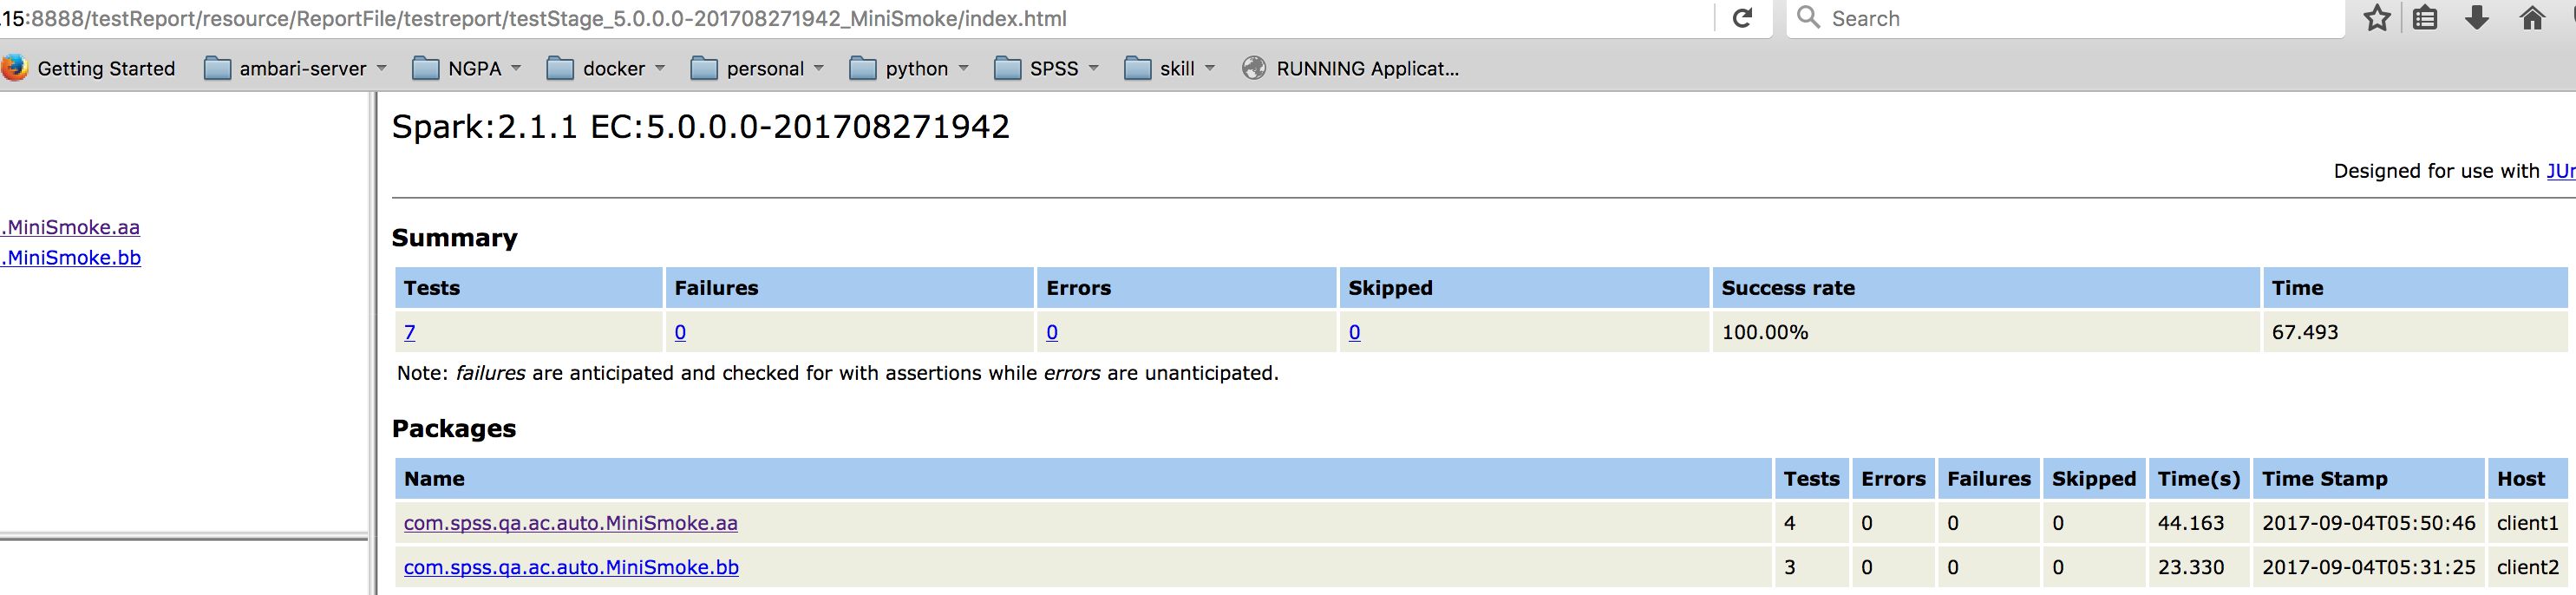
Task: Click the Success rate value 100.00%
Action: click(x=1765, y=332)
